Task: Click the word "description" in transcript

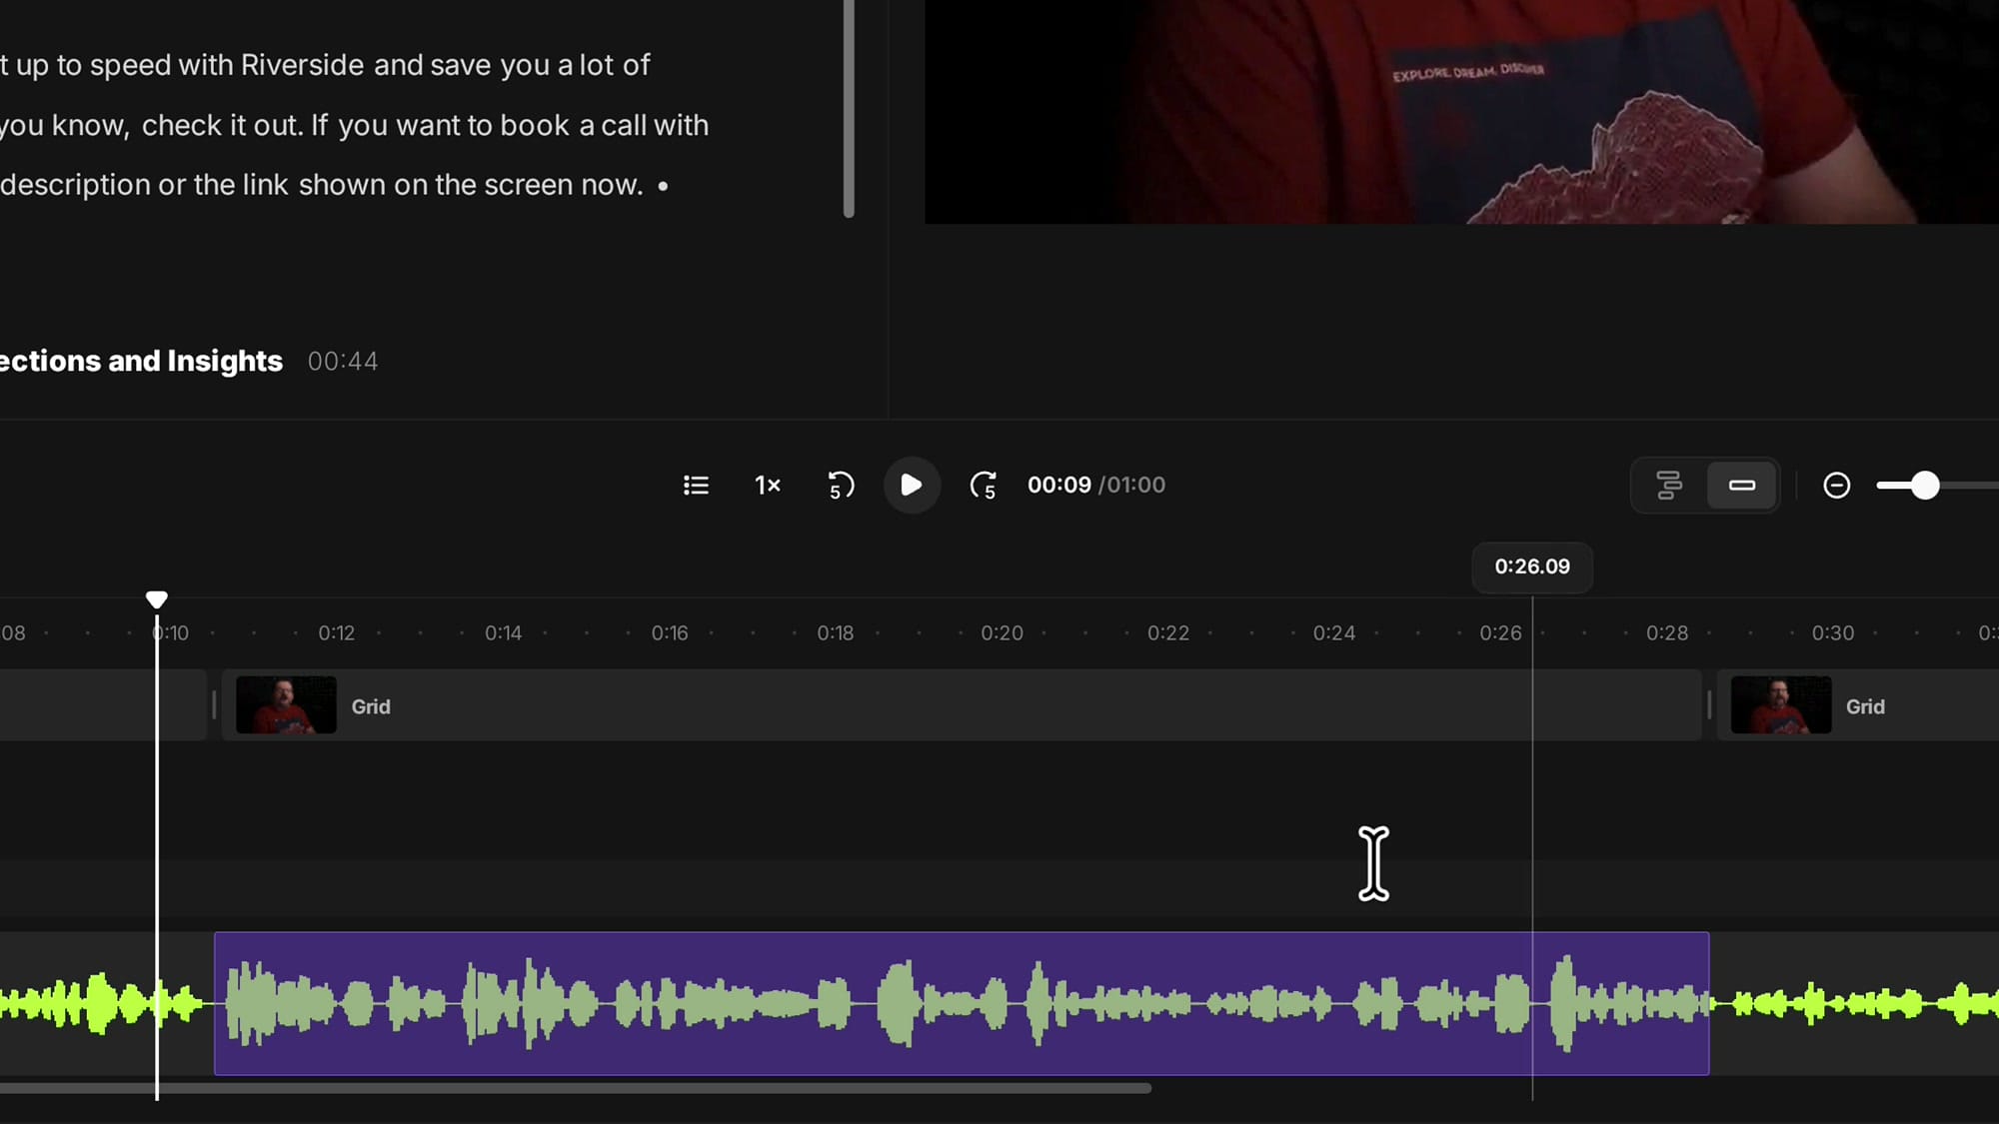Action: click(75, 186)
